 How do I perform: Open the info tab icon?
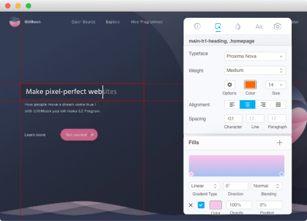tap(197, 26)
